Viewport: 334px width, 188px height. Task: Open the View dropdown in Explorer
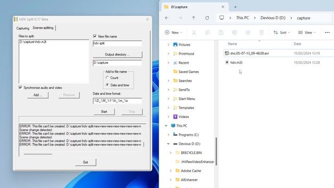(307, 32)
